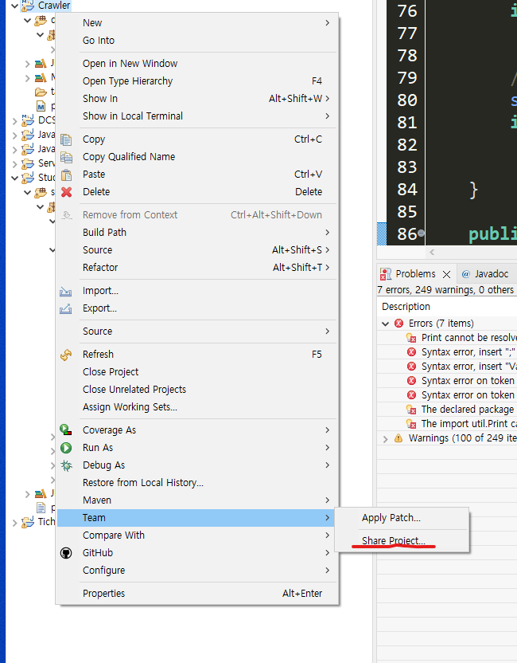517x663 pixels.
Task: Select the Problems tab
Action: click(415, 274)
